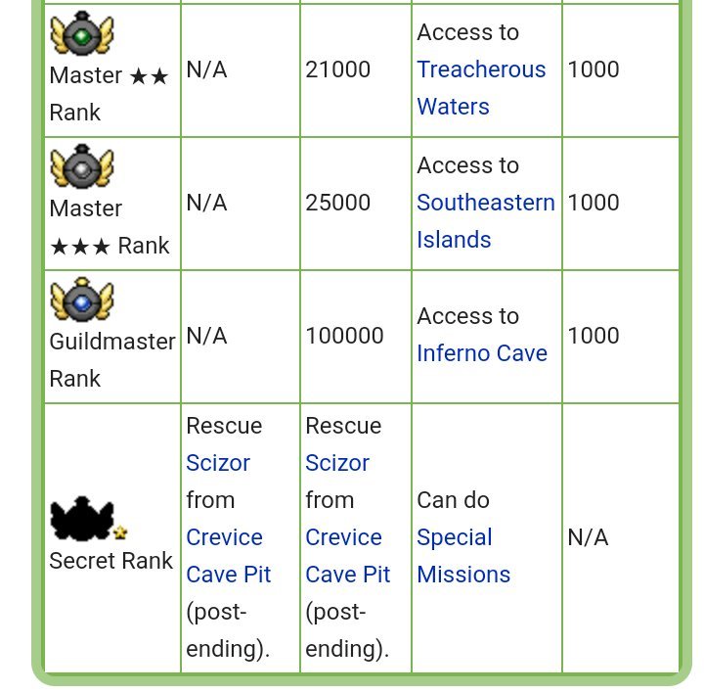The height and width of the screenshot is (692, 704).
Task: Click the Secret Rank label text
Action: click(110, 561)
